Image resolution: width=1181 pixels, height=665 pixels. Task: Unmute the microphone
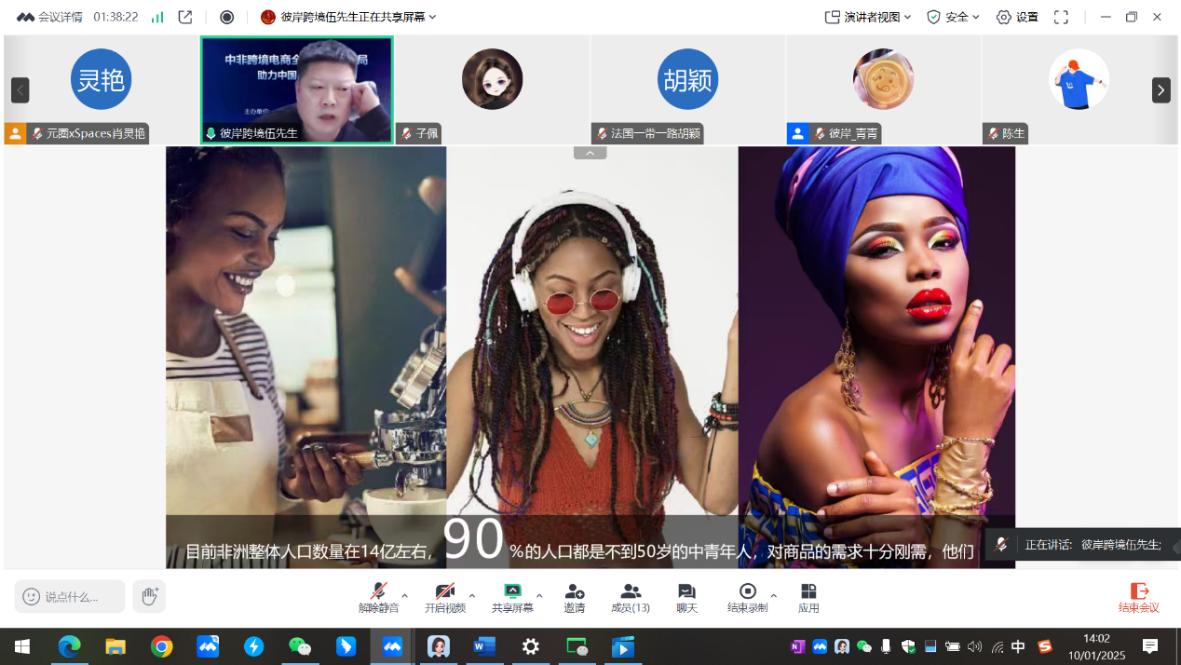378,597
